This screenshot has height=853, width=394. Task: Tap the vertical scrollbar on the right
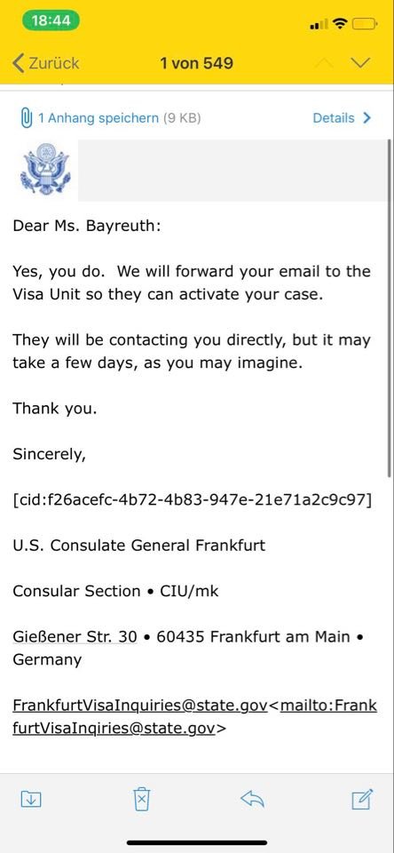click(x=390, y=308)
